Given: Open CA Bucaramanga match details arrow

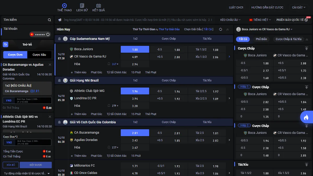Looking at the screenshot, I should (229, 140).
